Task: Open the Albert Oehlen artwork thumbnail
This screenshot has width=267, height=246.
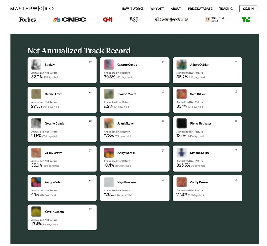Action: 182,64
